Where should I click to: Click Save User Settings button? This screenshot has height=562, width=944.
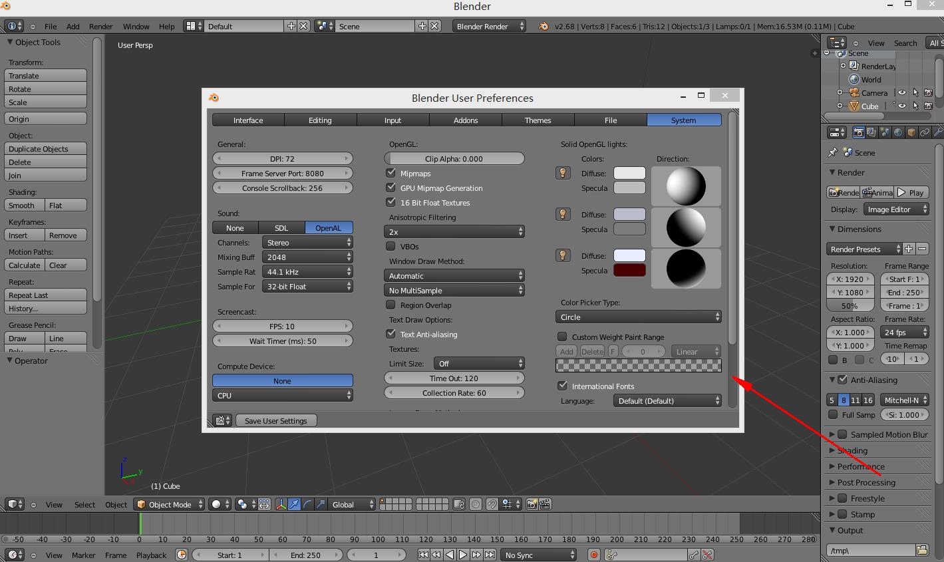pos(276,420)
